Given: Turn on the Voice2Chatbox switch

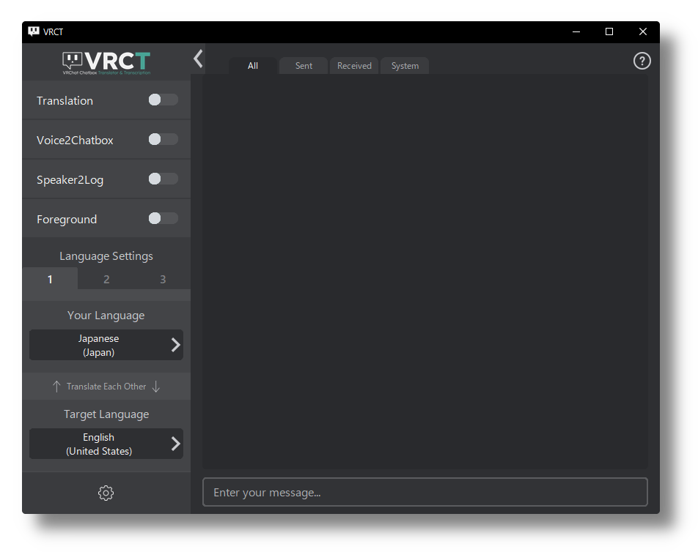Looking at the screenshot, I should pos(164,139).
